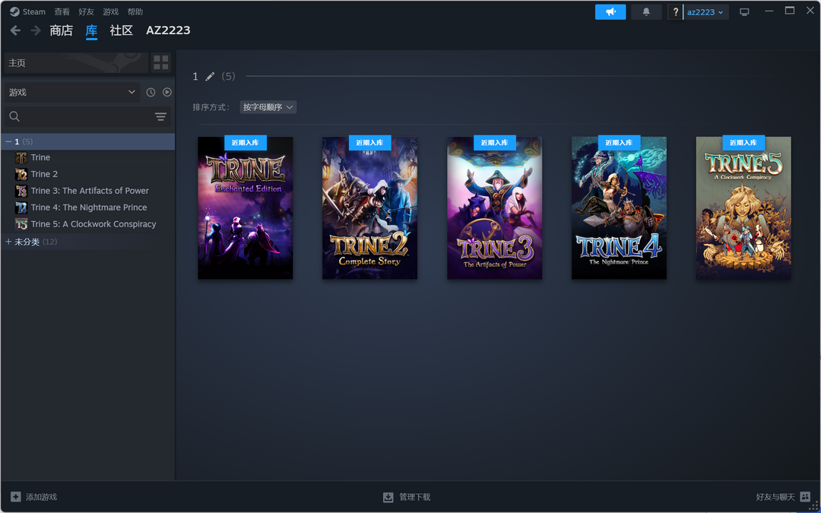Open the advanced filter options icon
The height and width of the screenshot is (513, 821).
[x=160, y=116]
